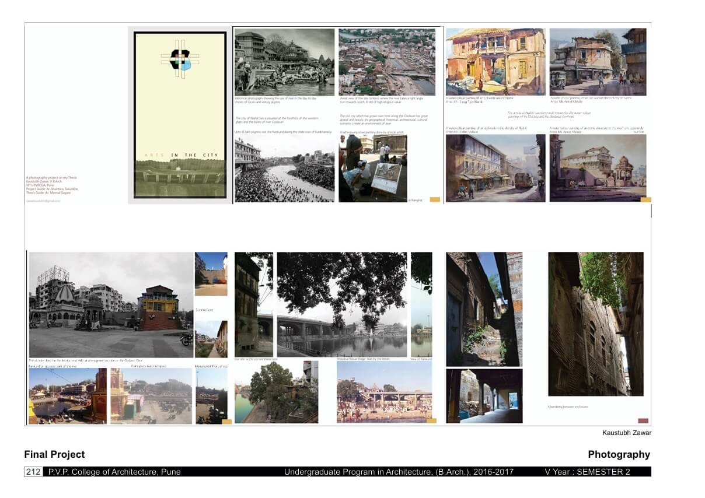Open the crowd photo of pilgrims at Kumbhamela
The width and height of the screenshot is (705, 498).
[x=284, y=170]
